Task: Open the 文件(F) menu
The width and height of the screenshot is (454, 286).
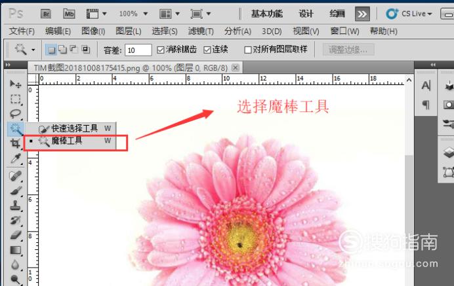Action: coord(22,31)
